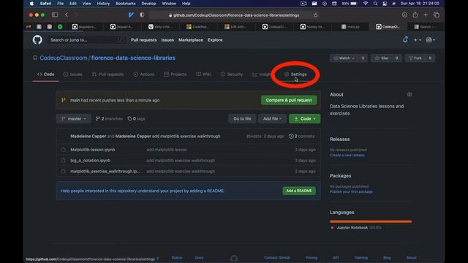This screenshot has width=468, height=263.
Task: Open Control Center icon in menu bar
Action: click(385, 4)
